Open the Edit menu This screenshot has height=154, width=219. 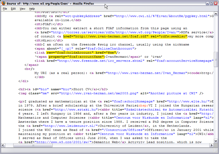pos(13,8)
